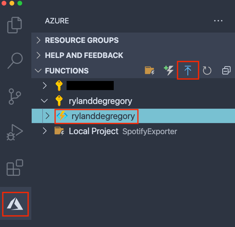Screen dimensions: 235x227
Task: Open the Run and Debug view
Action: coord(15,132)
